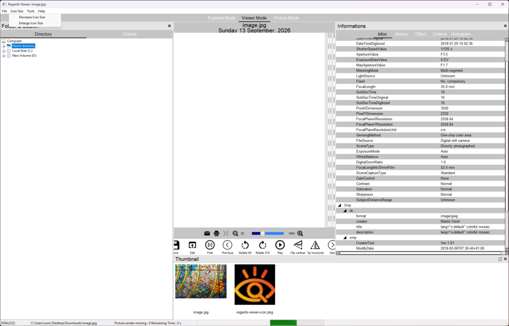Viewport: 509px width, 326px height.
Task: Open the Criteria tab in Informations panel
Action: click(439, 34)
